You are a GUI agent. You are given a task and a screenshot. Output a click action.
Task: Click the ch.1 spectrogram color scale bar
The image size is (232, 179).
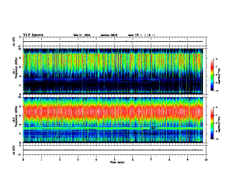212,75
